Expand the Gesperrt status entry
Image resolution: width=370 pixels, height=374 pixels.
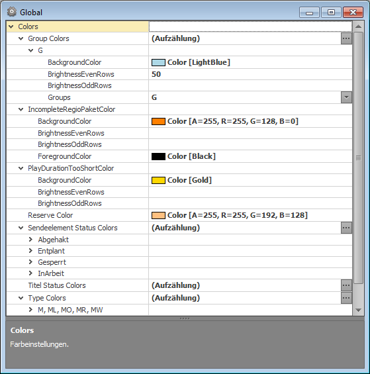pos(30,262)
